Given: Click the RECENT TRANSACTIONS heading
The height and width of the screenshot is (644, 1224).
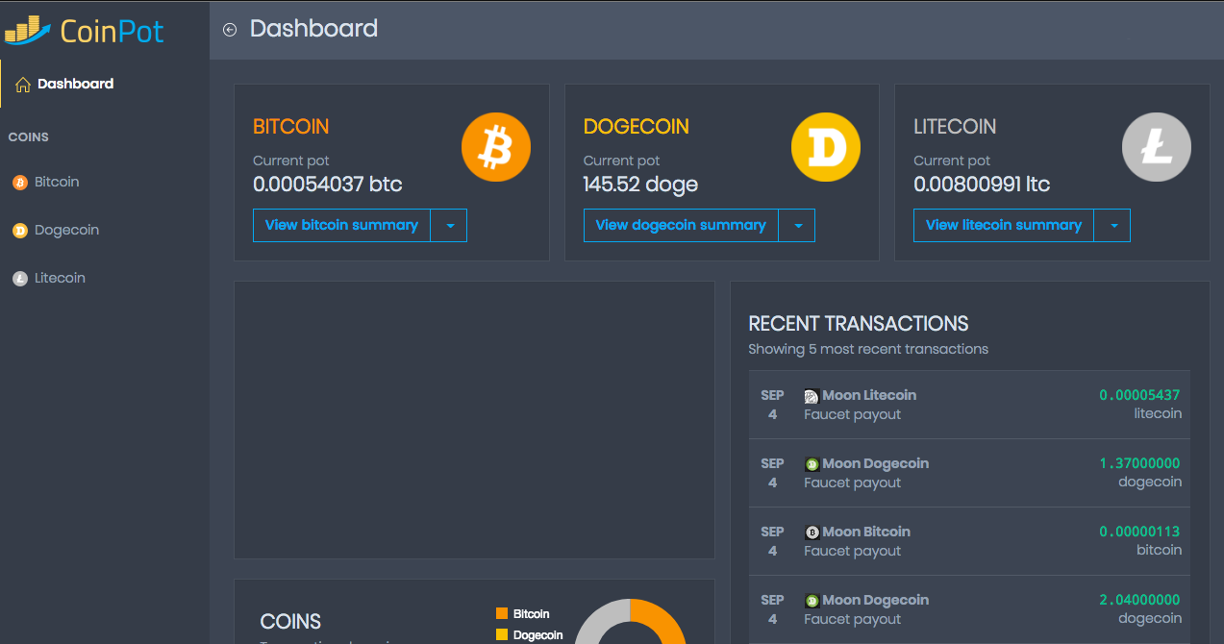Looking at the screenshot, I should [x=859, y=324].
